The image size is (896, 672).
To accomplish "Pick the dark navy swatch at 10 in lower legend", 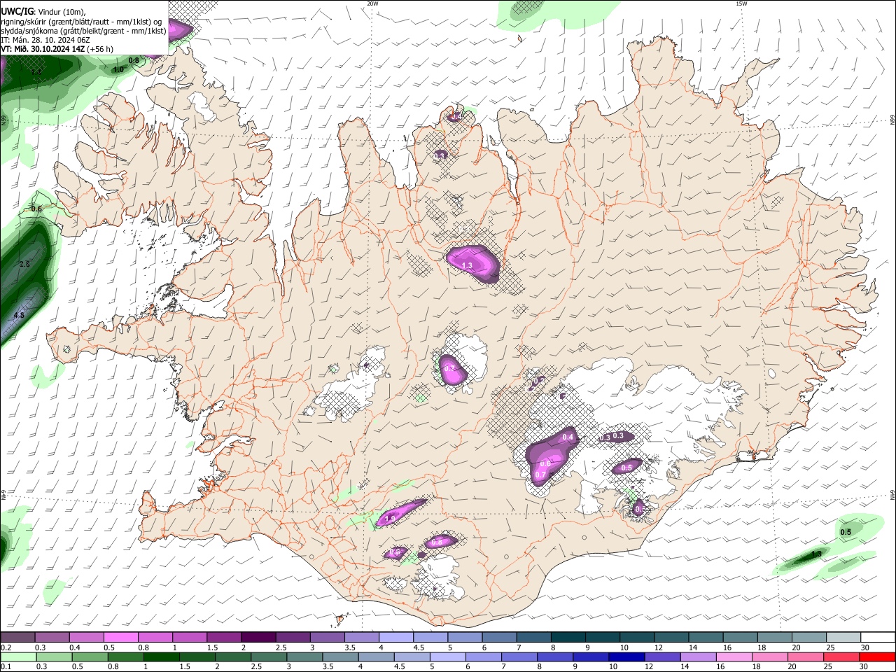I will pos(626,657).
